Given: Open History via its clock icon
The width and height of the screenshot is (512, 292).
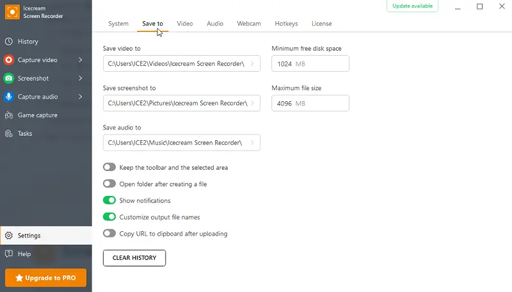Looking at the screenshot, I should [9, 42].
